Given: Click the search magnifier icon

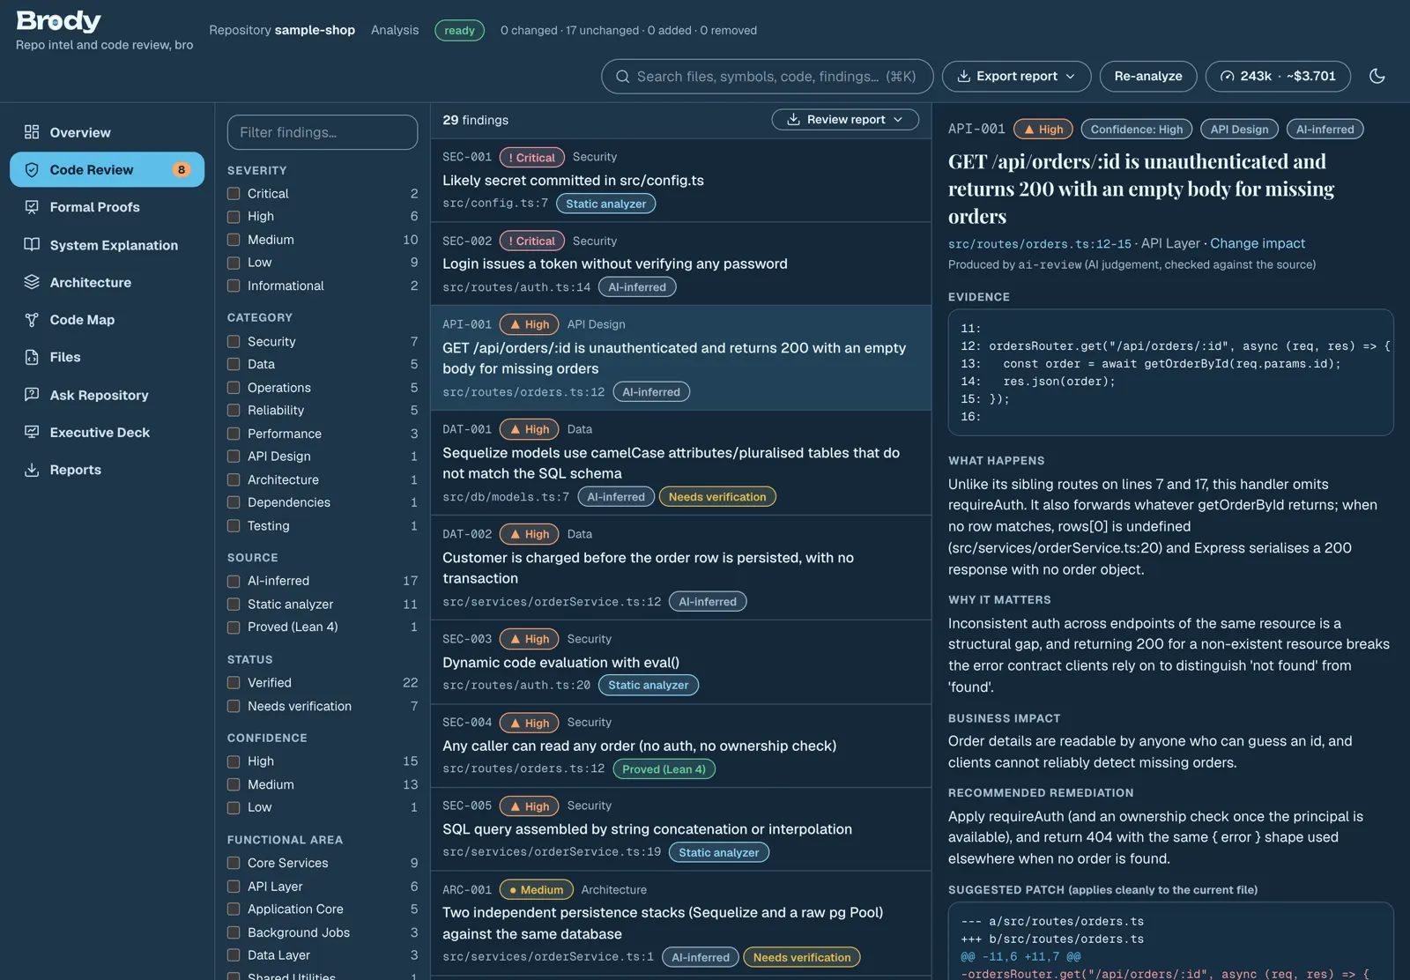Looking at the screenshot, I should (x=622, y=77).
